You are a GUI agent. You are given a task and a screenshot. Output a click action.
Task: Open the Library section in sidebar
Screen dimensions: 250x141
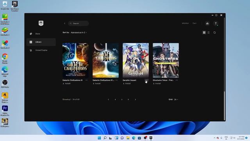tap(41, 42)
